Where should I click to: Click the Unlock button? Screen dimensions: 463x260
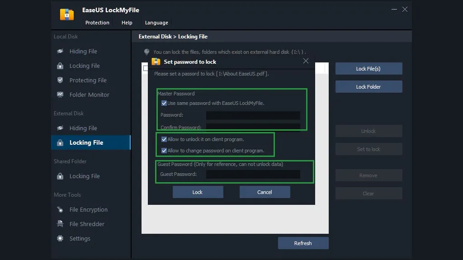point(369,131)
